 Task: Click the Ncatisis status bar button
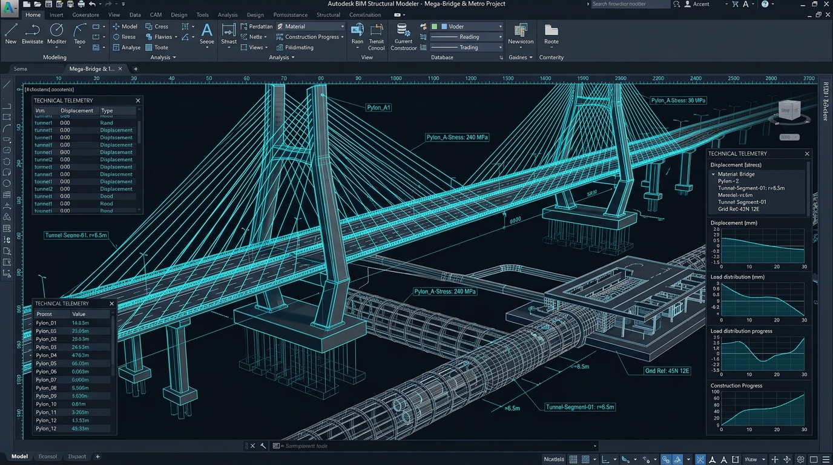point(554,459)
